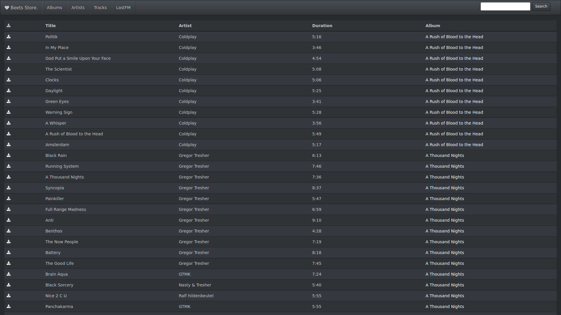Viewport: 561px width, 315px height.
Task: Focus the search text field
Action: point(505,6)
